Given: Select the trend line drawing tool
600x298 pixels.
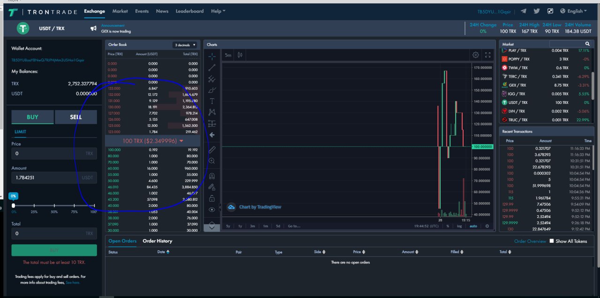Looking at the screenshot, I should tap(212, 68).
